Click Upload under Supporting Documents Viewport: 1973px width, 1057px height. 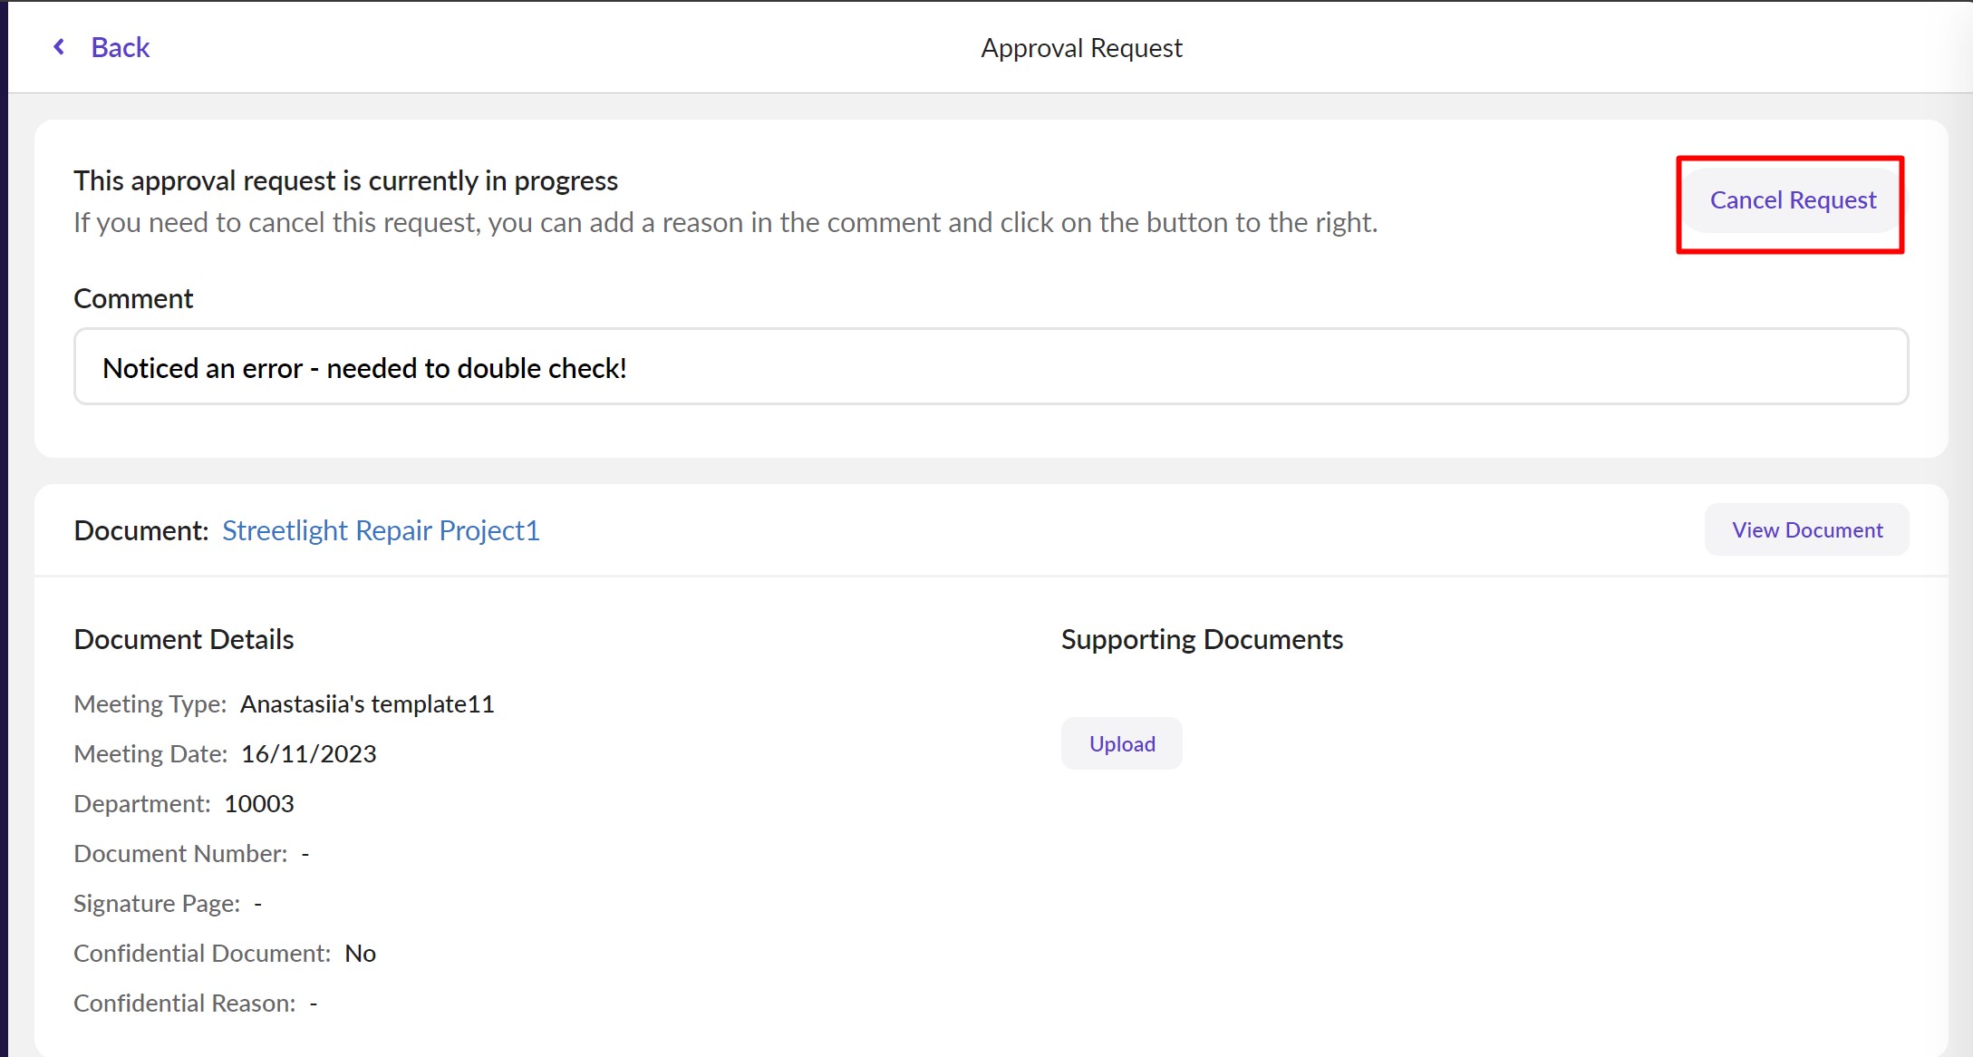[x=1121, y=743]
